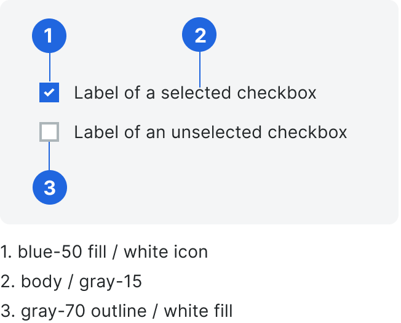The width and height of the screenshot is (401, 323).
Task: Click annotation badge number 3
Action: point(50,187)
